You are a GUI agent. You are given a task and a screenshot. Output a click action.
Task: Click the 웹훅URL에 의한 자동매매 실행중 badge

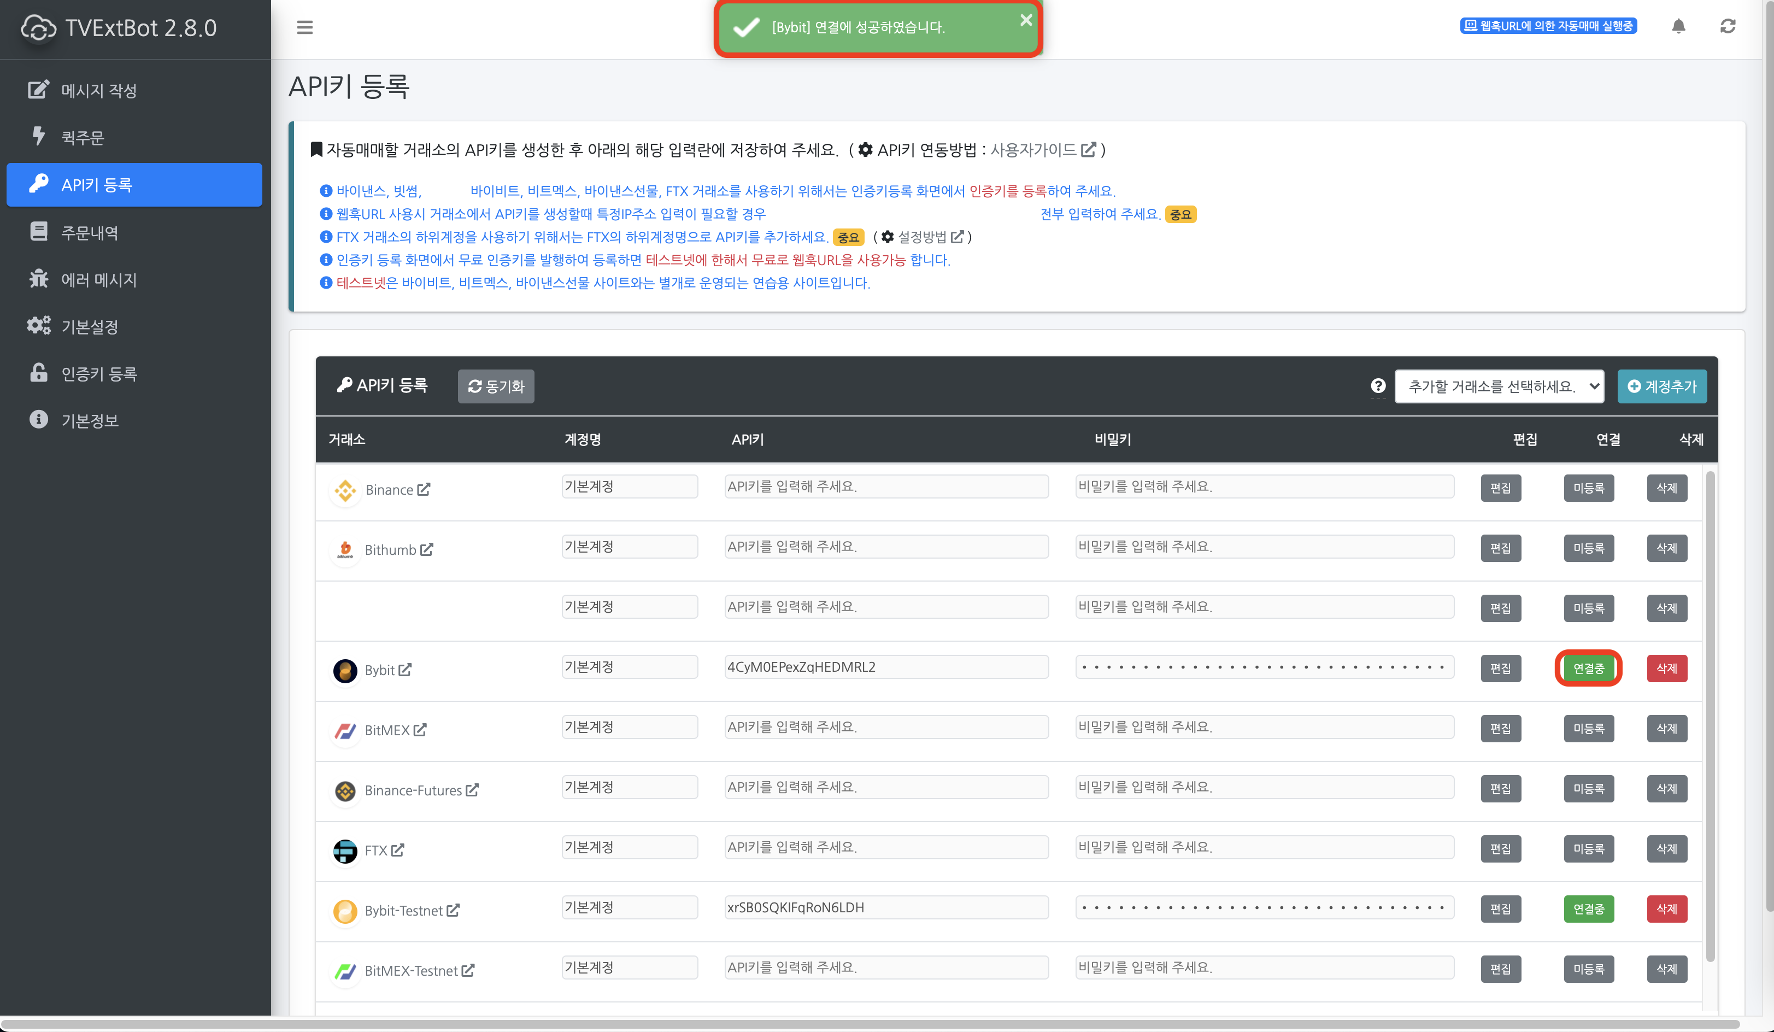point(1548,26)
